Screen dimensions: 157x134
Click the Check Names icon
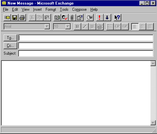[x=65, y=18]
